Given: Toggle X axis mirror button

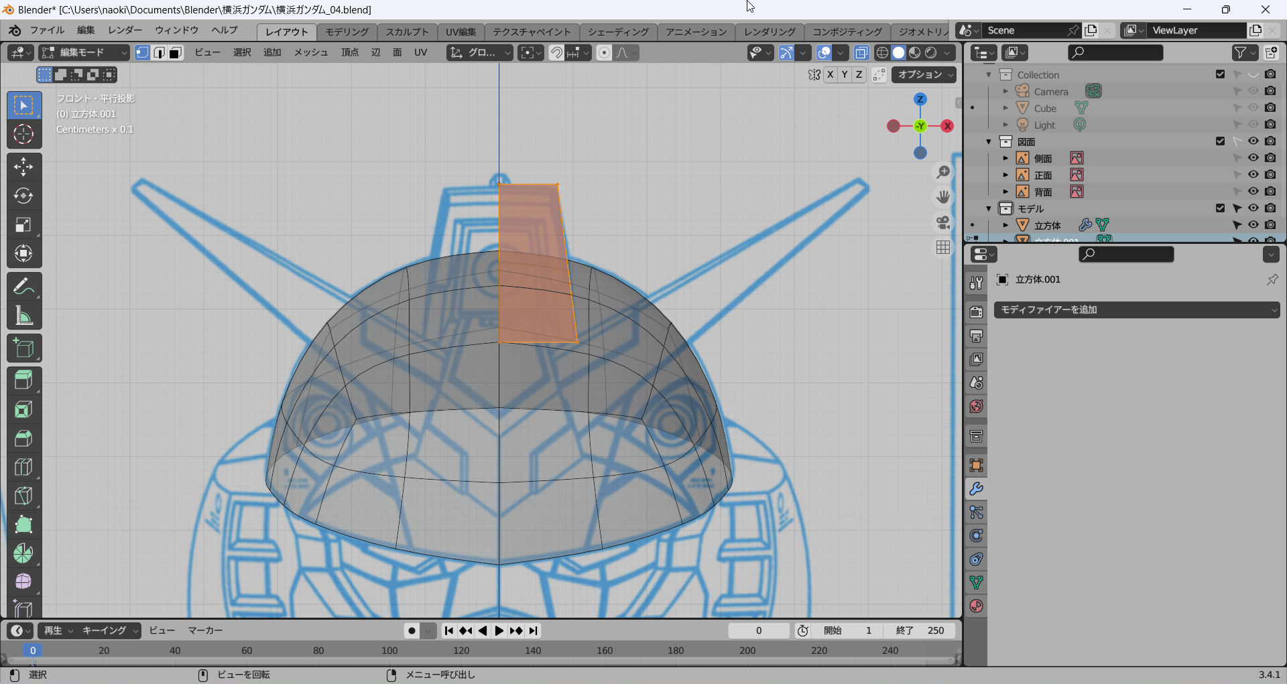Looking at the screenshot, I should coord(831,74).
